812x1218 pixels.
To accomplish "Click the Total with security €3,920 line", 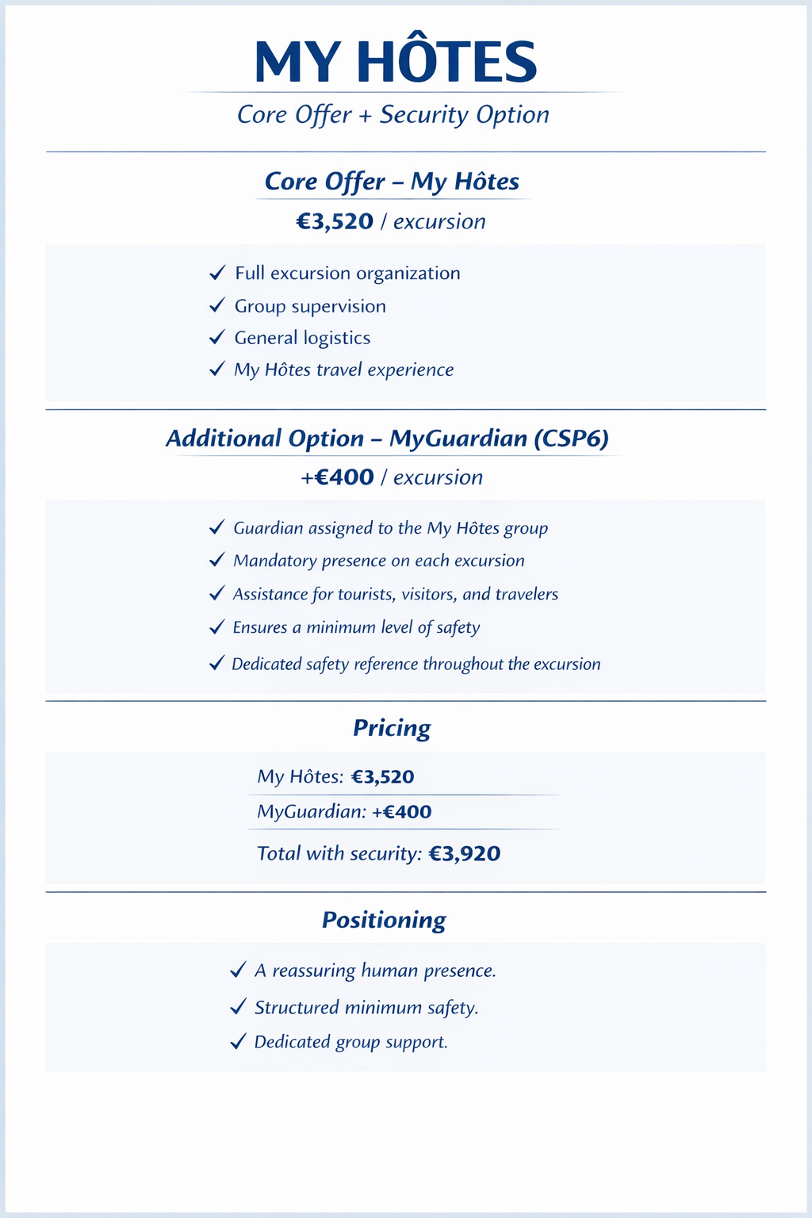I will [x=379, y=854].
